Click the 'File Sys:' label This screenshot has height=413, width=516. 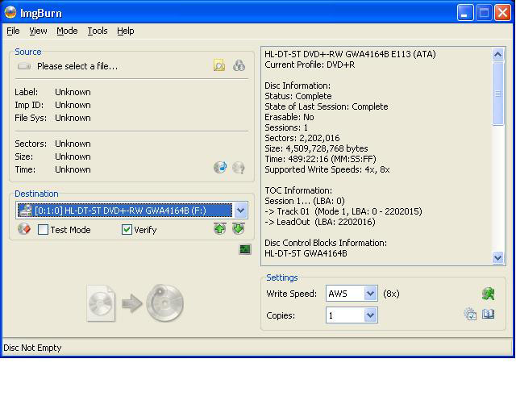pyautogui.click(x=31, y=118)
